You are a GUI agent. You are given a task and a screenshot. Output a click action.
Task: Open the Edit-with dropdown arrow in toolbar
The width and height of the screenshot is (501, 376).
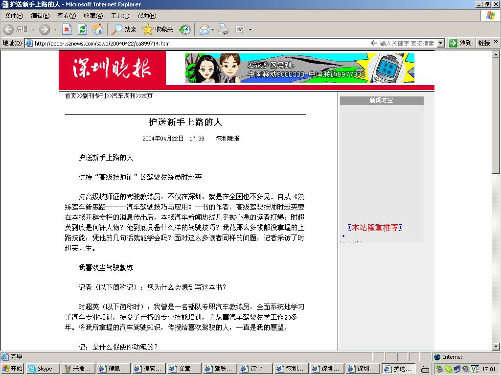click(x=250, y=29)
